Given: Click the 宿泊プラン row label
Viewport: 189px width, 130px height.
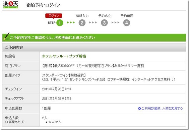Looking at the screenshot, I should (x=13, y=66).
